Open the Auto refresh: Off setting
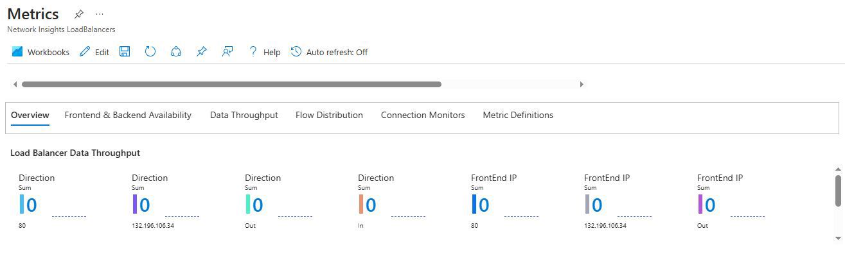This screenshot has width=845, height=265. click(329, 52)
